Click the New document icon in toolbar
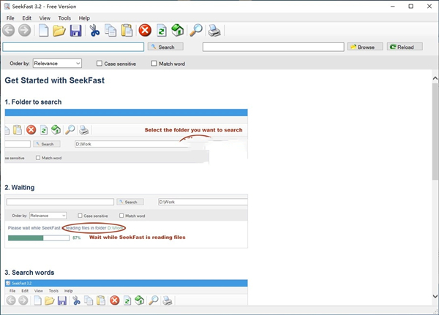Viewport: 439px width, 315px height. (44, 30)
